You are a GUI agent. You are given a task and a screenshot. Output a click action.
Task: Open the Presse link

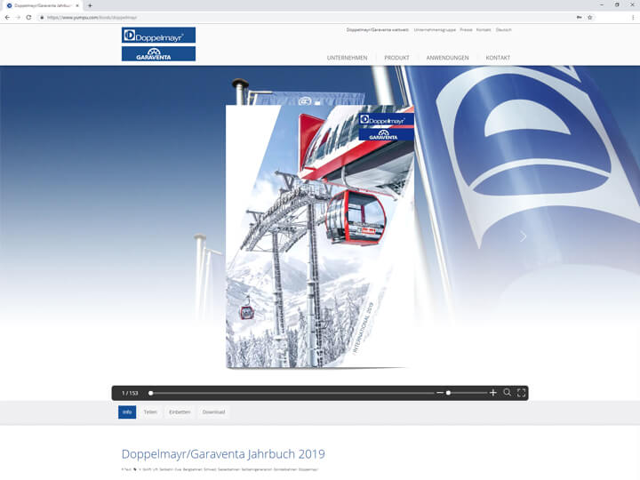tap(466, 30)
